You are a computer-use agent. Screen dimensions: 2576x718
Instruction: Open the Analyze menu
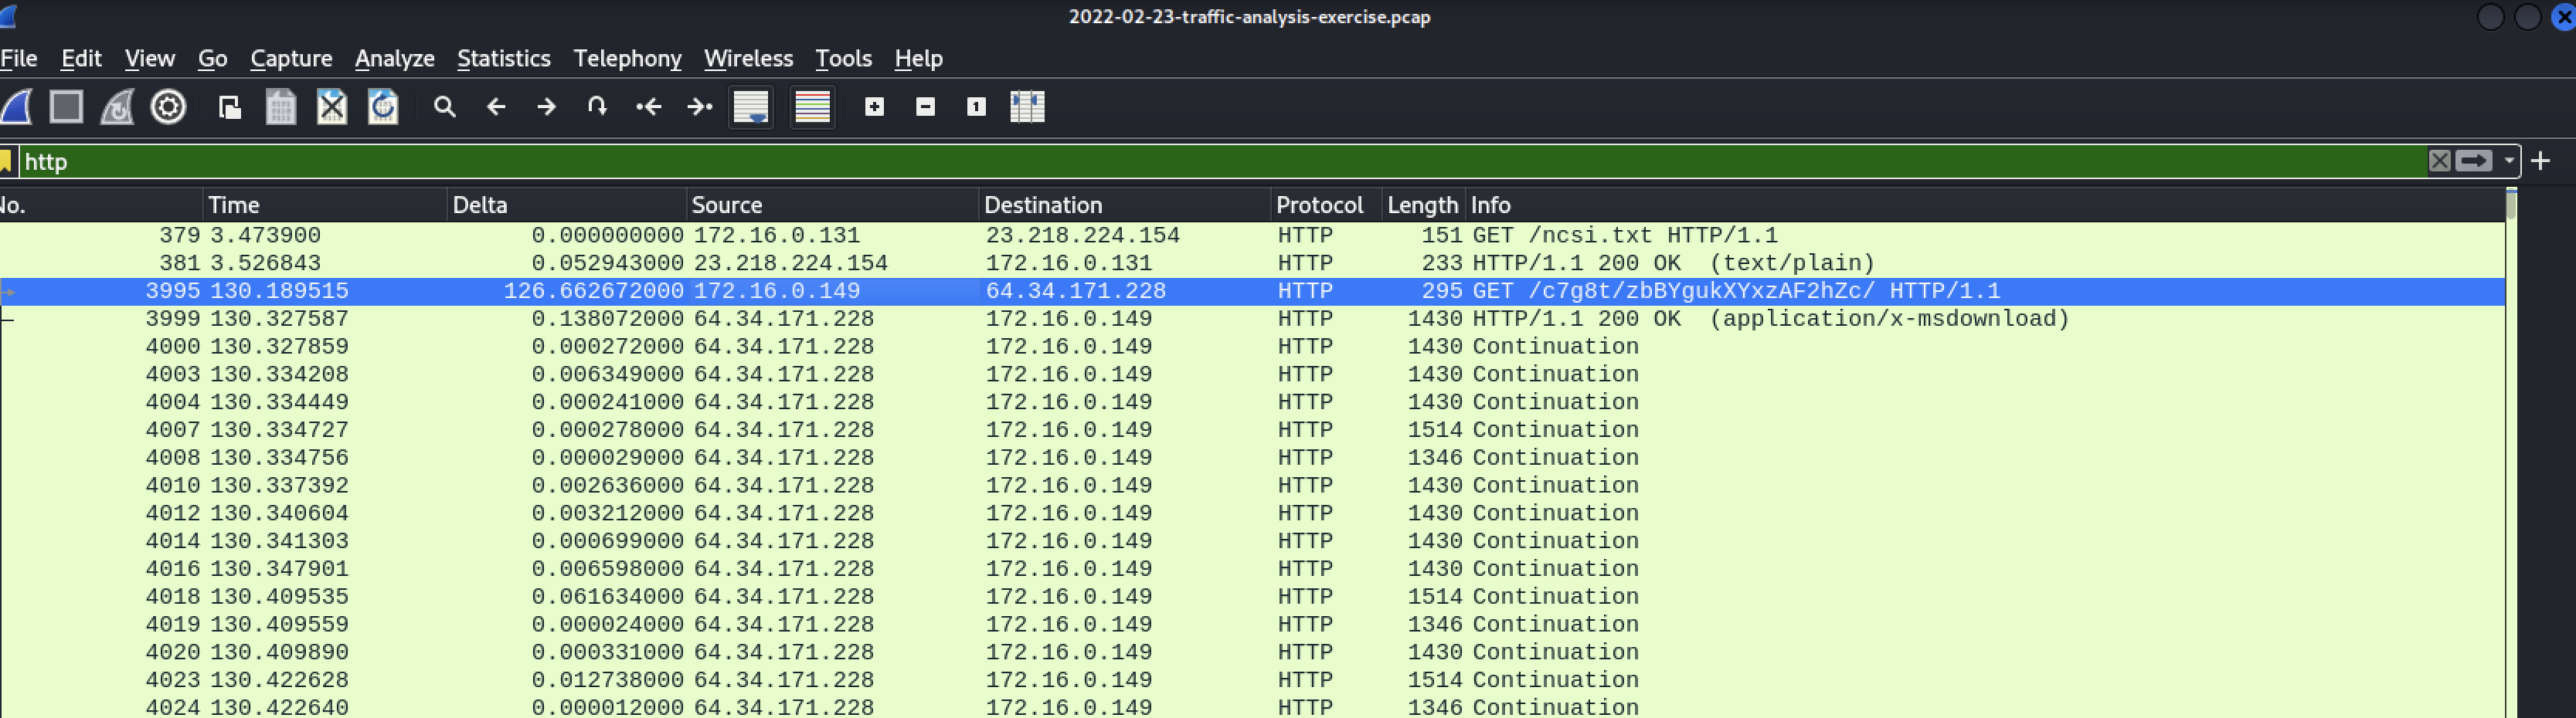394,59
